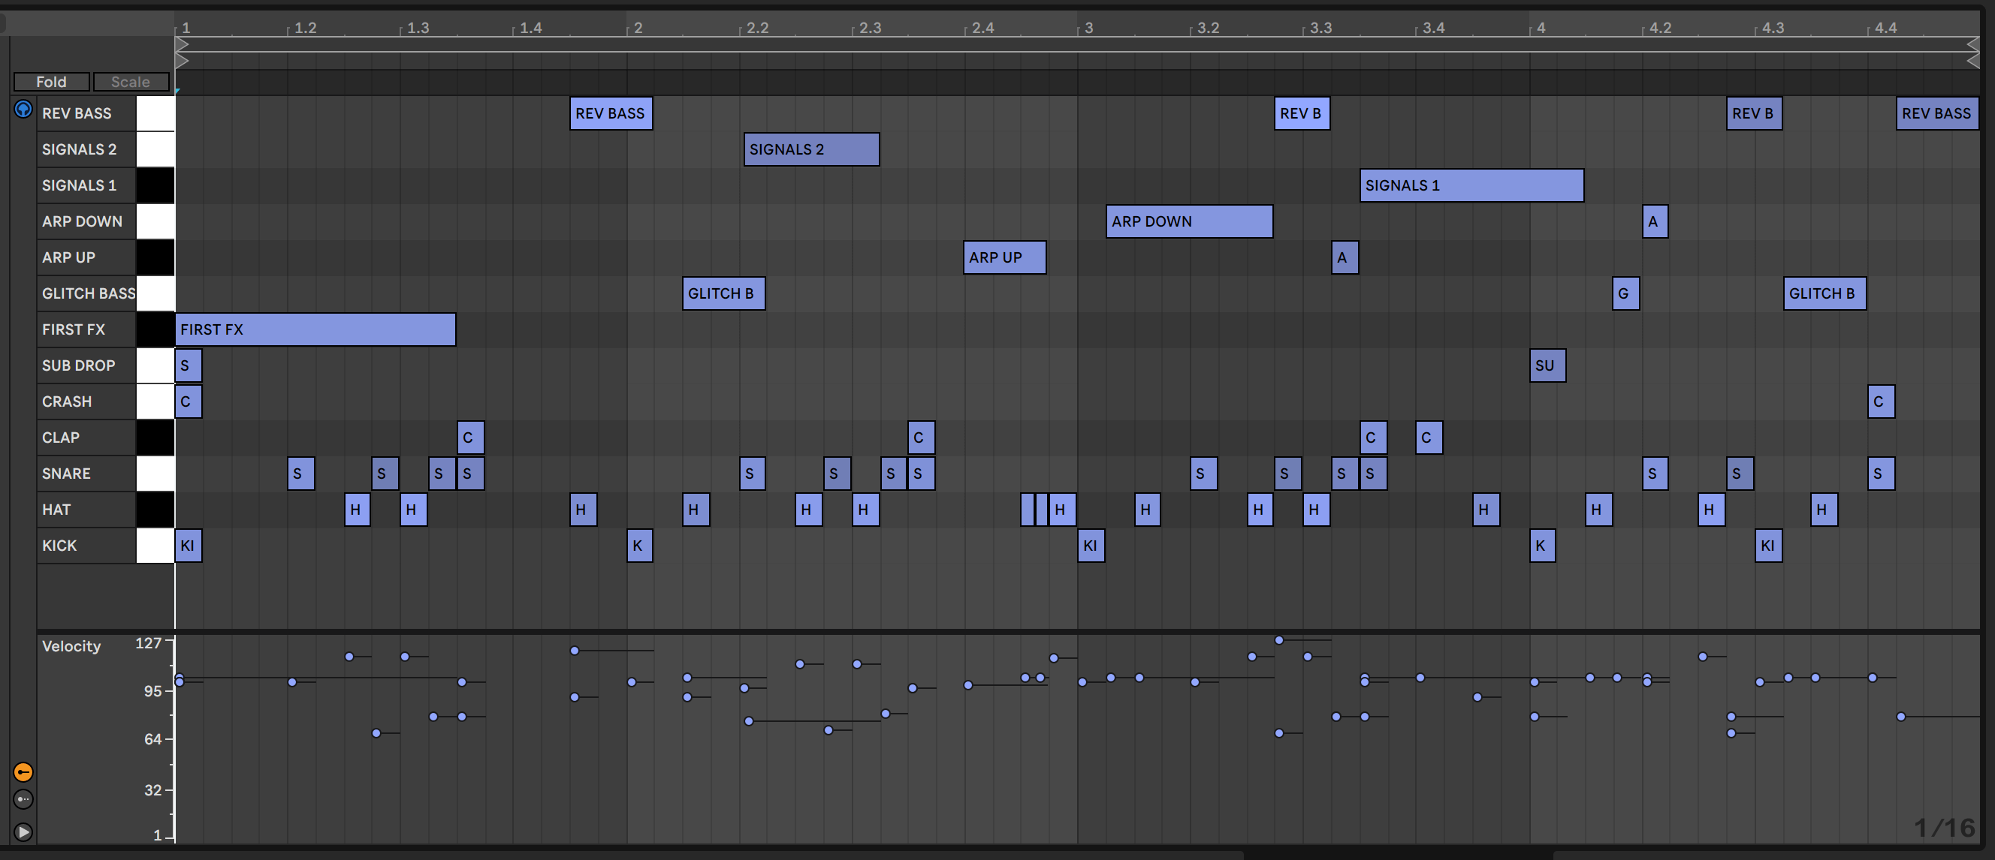The height and width of the screenshot is (860, 1995).
Task: Select the short A note in ARP DOWN row
Action: pos(1655,221)
